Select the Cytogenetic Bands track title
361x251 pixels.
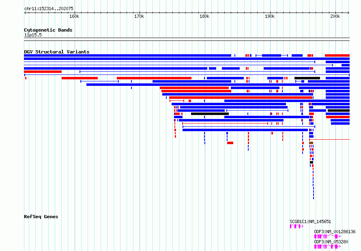(x=48, y=30)
